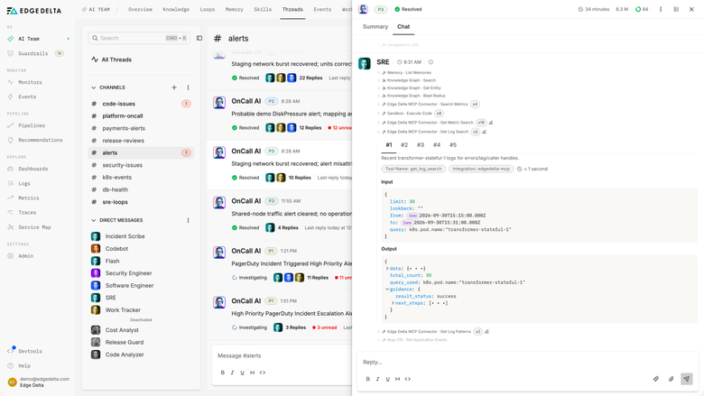Image resolution: width=704 pixels, height=396 pixels.
Task: Open Direct Messages options menu
Action: 188,220
